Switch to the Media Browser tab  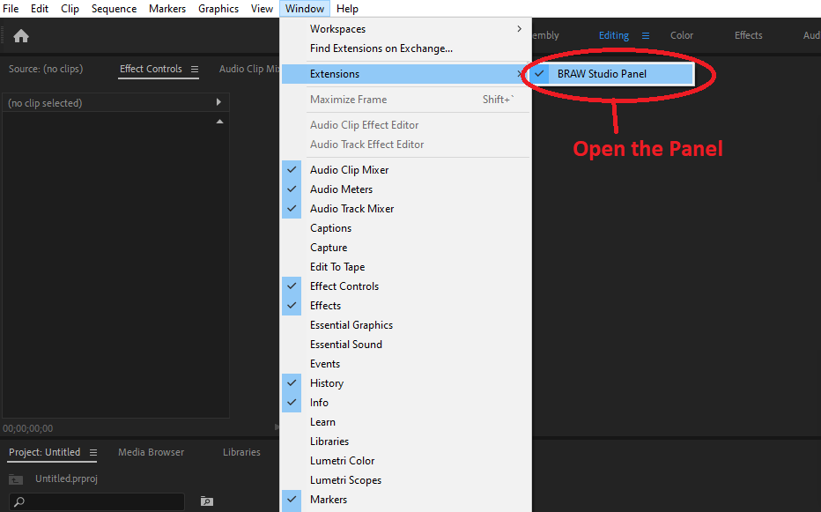(x=151, y=452)
